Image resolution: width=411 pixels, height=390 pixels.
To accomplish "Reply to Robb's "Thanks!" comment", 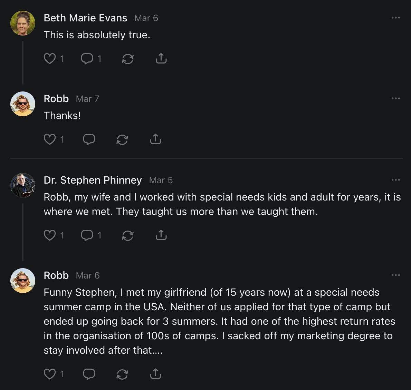I will click(x=89, y=139).
